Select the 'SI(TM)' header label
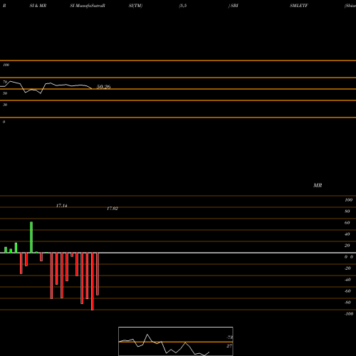The width and height of the screenshot is (356, 356). pos(135,6)
